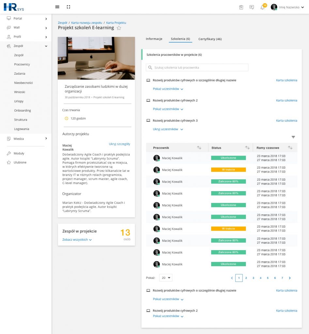Open Struktura in the sidebar submenu

(x=21, y=120)
